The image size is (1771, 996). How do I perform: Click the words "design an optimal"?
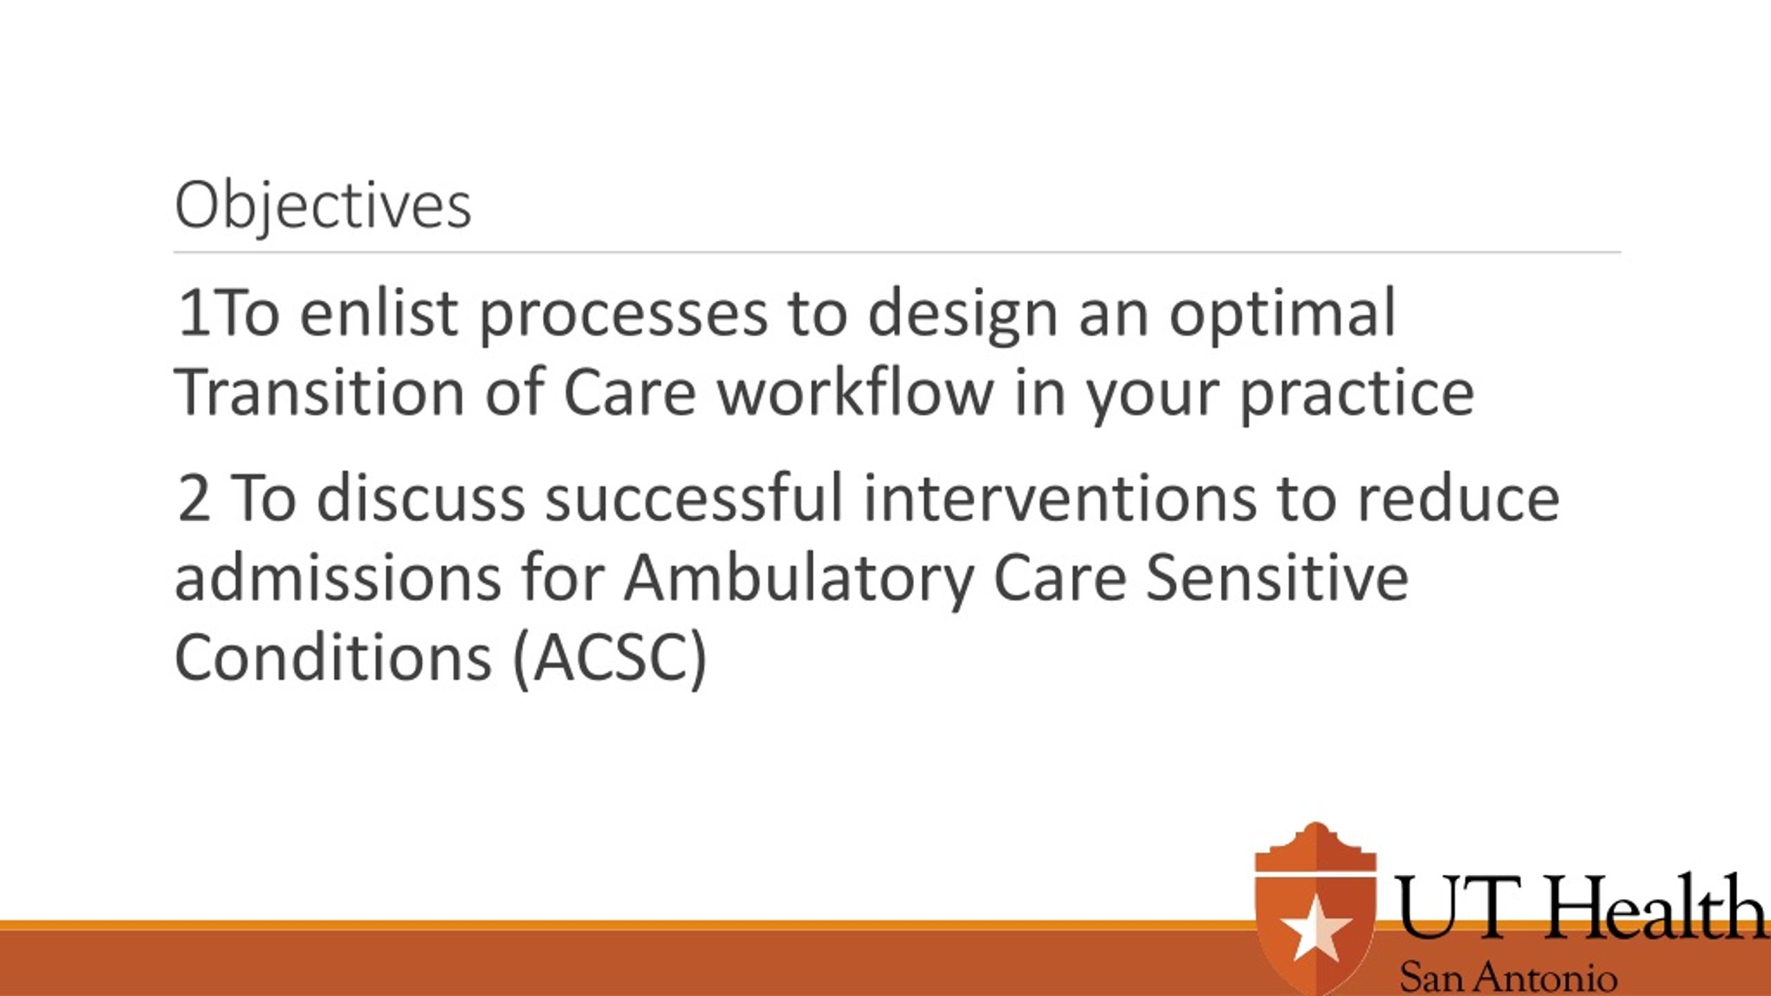click(1132, 315)
